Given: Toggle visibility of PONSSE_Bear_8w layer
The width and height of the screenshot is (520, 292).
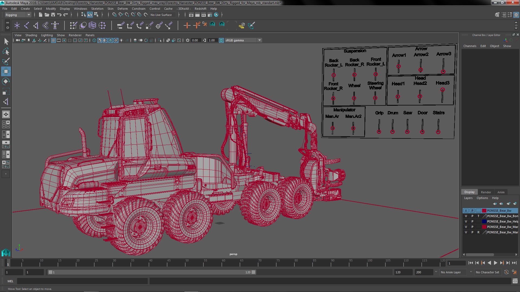Looking at the screenshot, I should 466,211.
